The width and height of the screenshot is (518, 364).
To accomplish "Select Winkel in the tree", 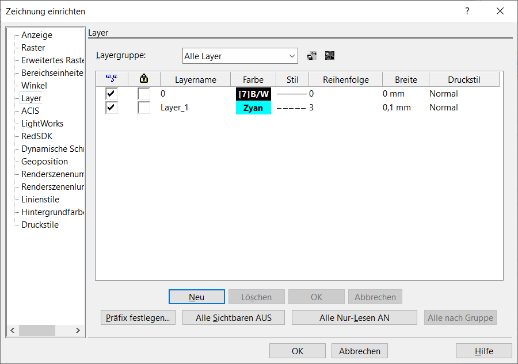I will (x=34, y=86).
